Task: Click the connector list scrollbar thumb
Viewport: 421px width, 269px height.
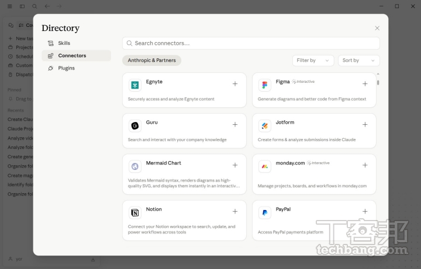Action: coord(378,82)
